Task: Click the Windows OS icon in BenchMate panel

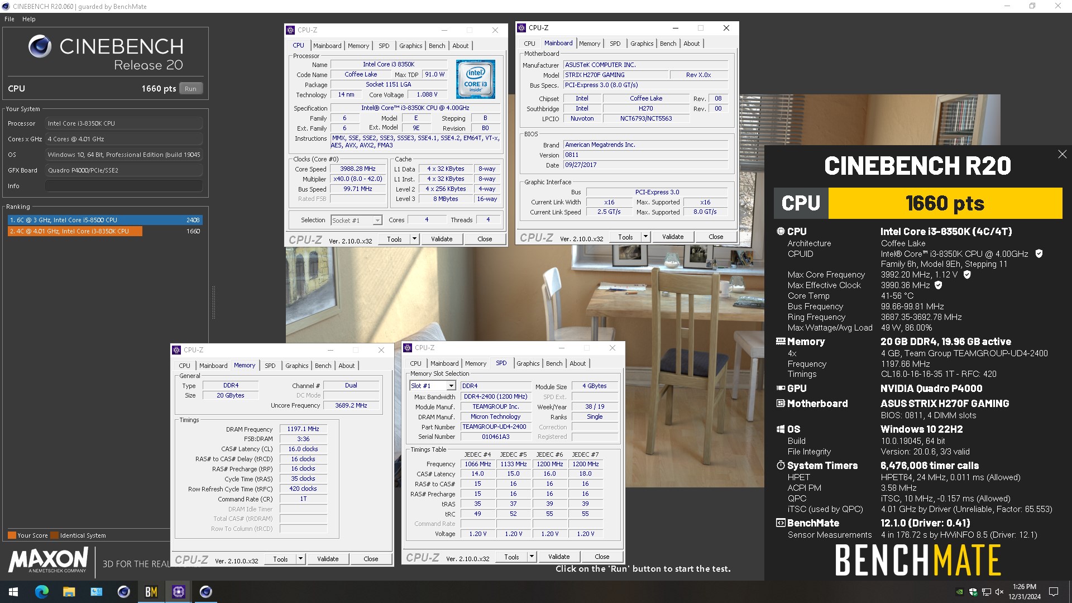Action: click(x=781, y=429)
